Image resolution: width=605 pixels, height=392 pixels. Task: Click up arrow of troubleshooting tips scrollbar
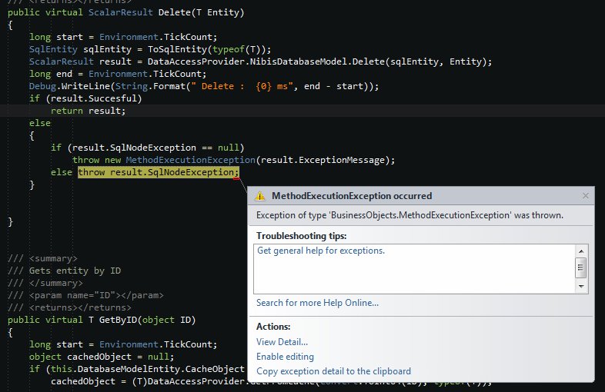(581, 251)
